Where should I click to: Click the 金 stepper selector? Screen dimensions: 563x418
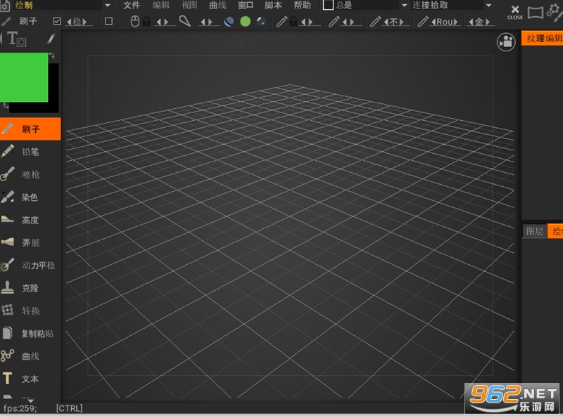(479, 22)
